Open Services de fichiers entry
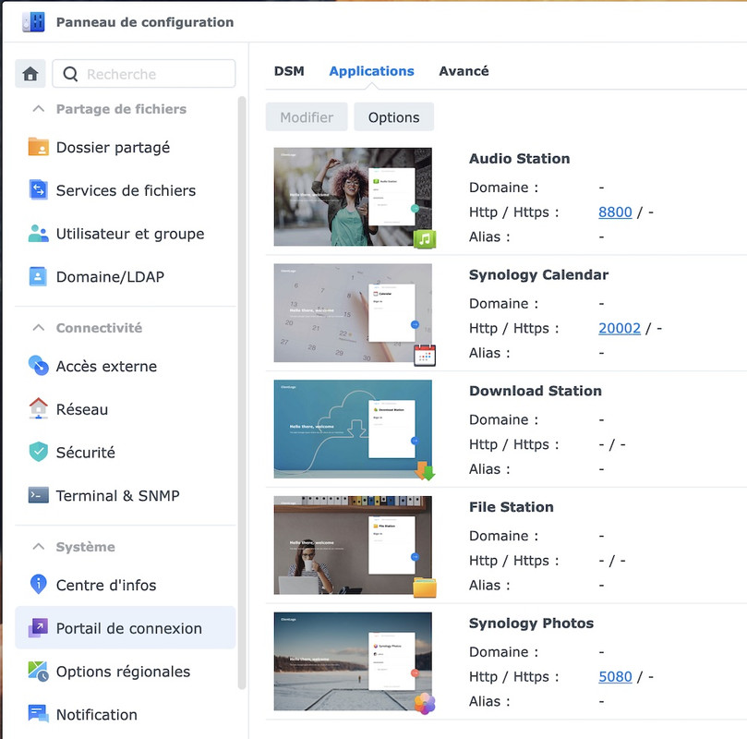The width and height of the screenshot is (747, 739). coord(126,190)
